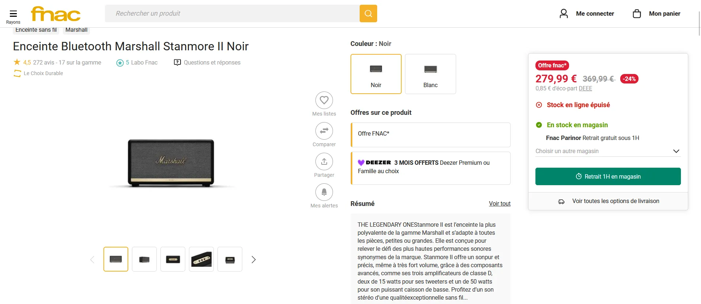This screenshot has height=304, width=701.
Task: Click Retrait 1H en magasin button
Action: click(608, 176)
